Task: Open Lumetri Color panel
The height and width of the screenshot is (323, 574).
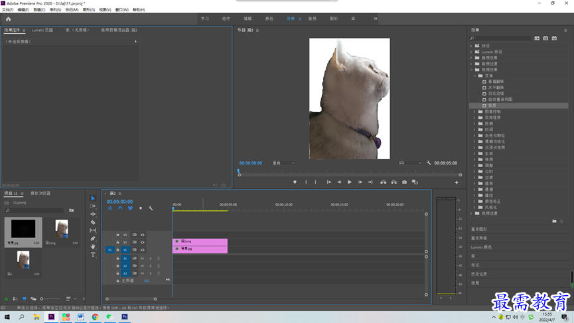Action: [x=481, y=247]
